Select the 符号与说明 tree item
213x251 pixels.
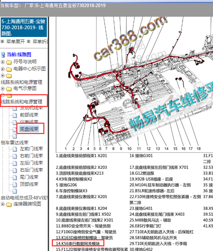(x=25, y=62)
